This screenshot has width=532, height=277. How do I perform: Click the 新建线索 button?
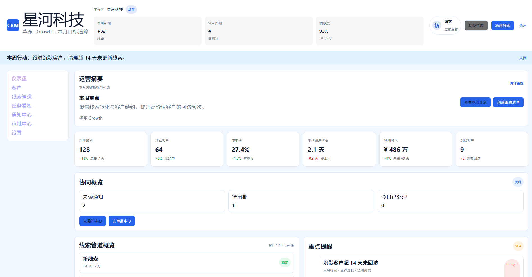[x=502, y=26]
